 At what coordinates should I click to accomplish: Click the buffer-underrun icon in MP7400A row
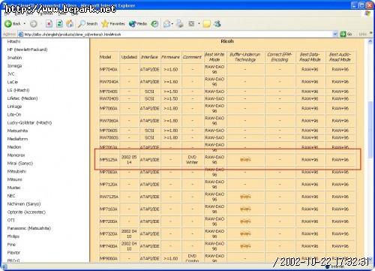245,246
